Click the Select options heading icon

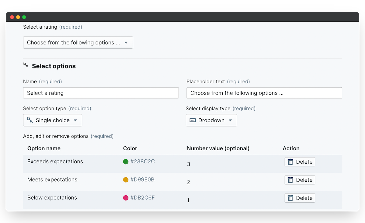click(26, 65)
